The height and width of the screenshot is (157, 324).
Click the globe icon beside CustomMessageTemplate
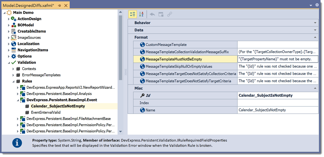tap(142, 45)
